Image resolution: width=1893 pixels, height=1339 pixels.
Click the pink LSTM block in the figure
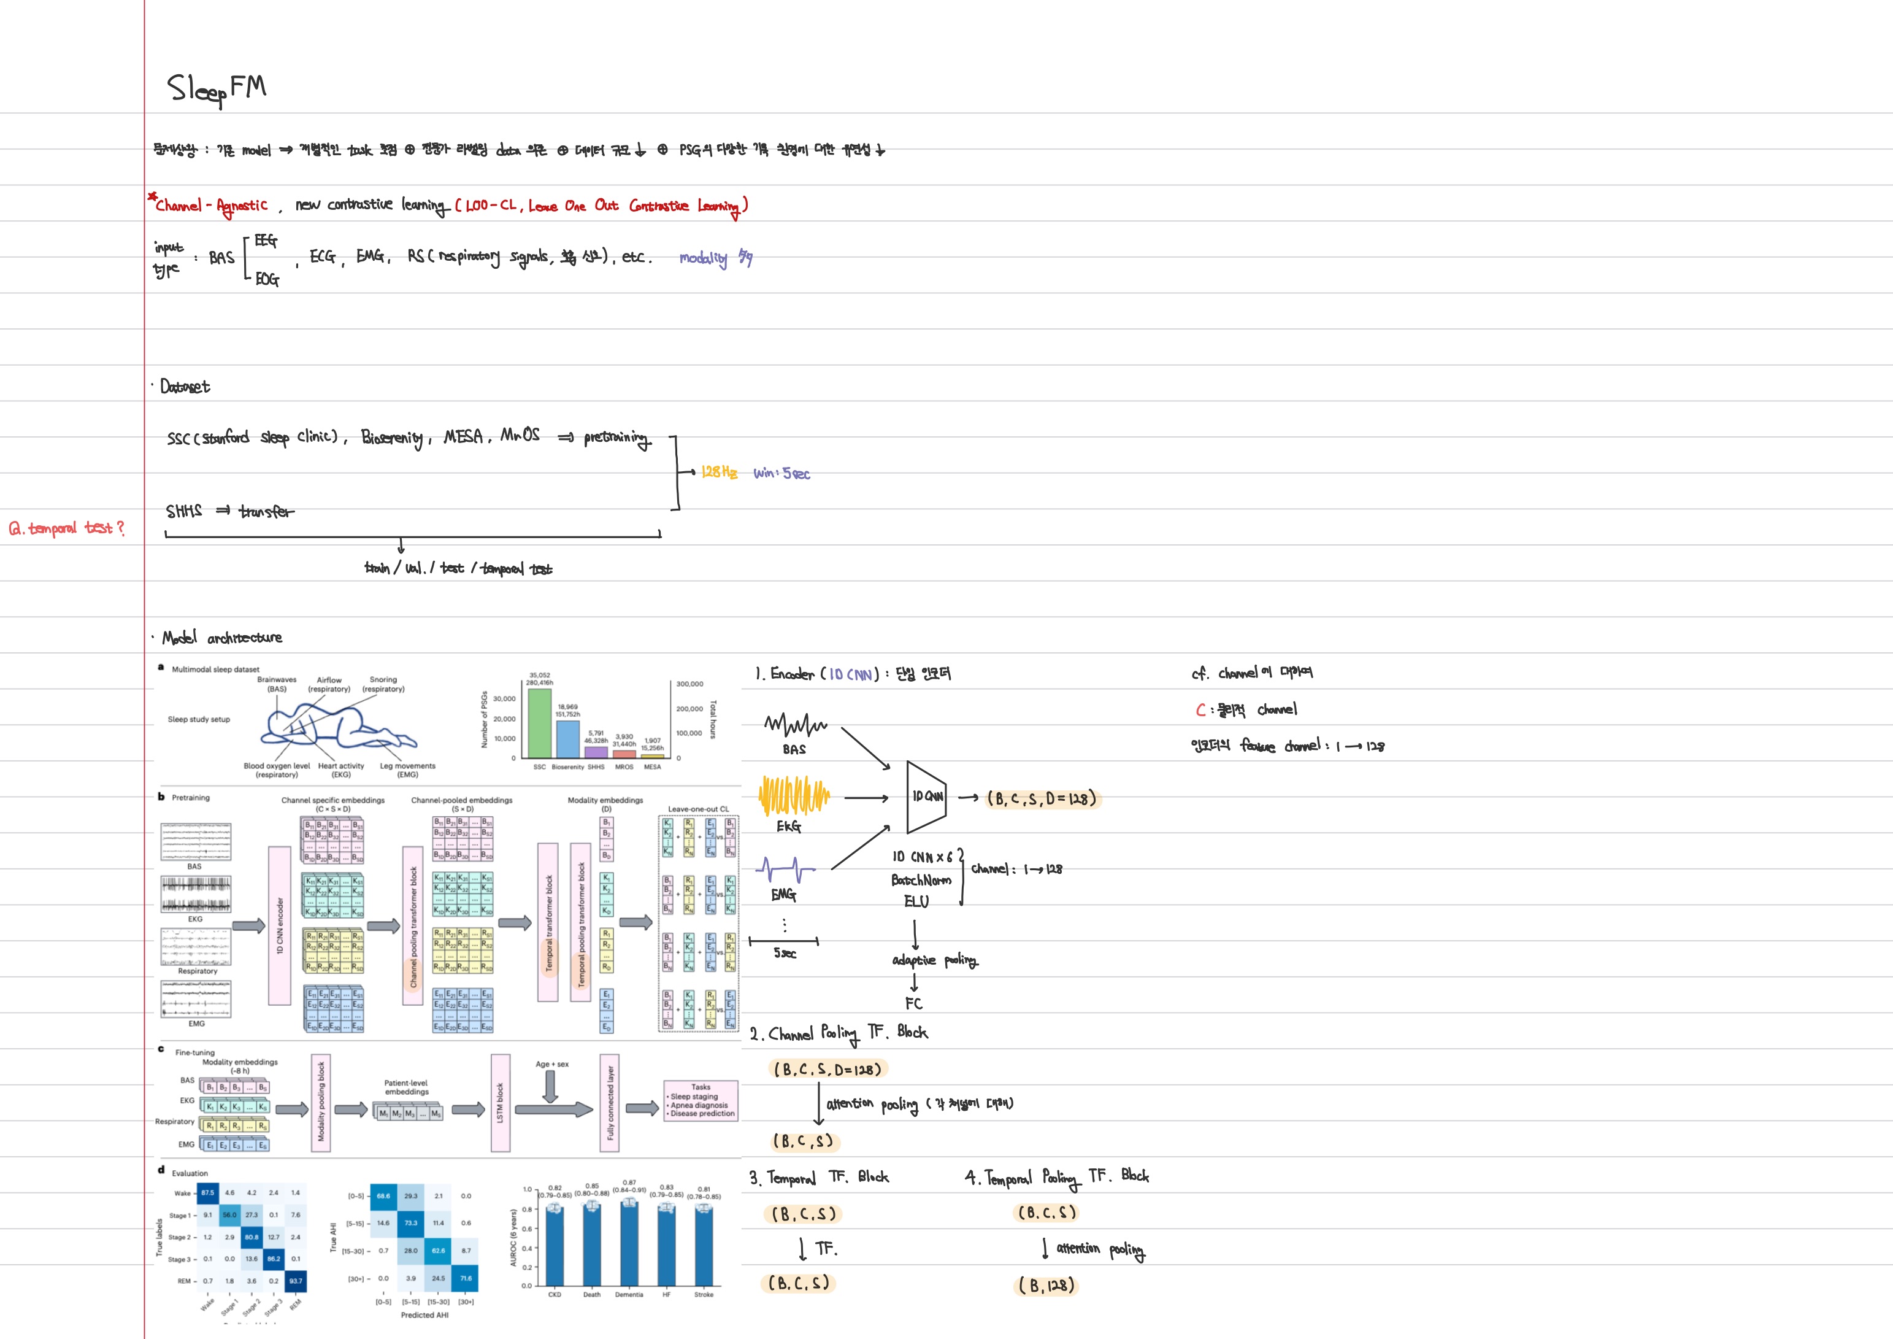pyautogui.click(x=500, y=1103)
